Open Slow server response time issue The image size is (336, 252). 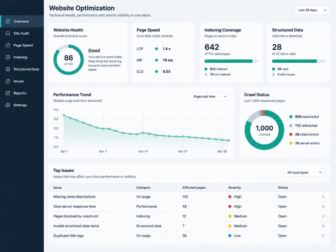[74, 206]
